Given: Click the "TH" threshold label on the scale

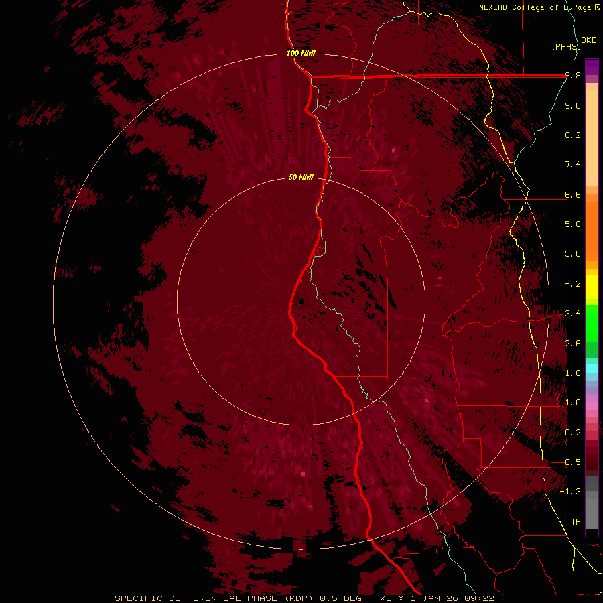Looking at the screenshot, I should 576,522.
